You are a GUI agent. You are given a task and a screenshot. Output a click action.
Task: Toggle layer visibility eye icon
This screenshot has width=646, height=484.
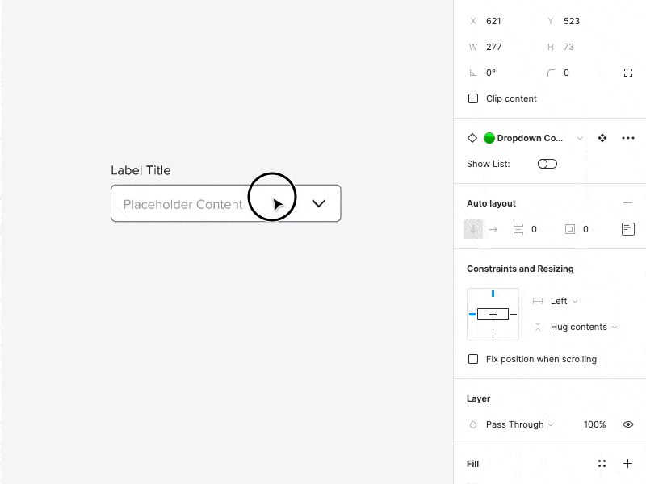point(628,424)
